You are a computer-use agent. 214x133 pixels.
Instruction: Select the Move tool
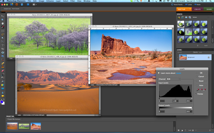point(2,16)
